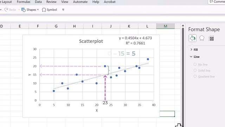Open the Redo dropdown arrow
The height and width of the screenshot is (127, 225).
tap(19, 10)
